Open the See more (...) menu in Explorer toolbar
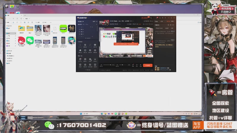The image size is (237, 133). (50, 22)
